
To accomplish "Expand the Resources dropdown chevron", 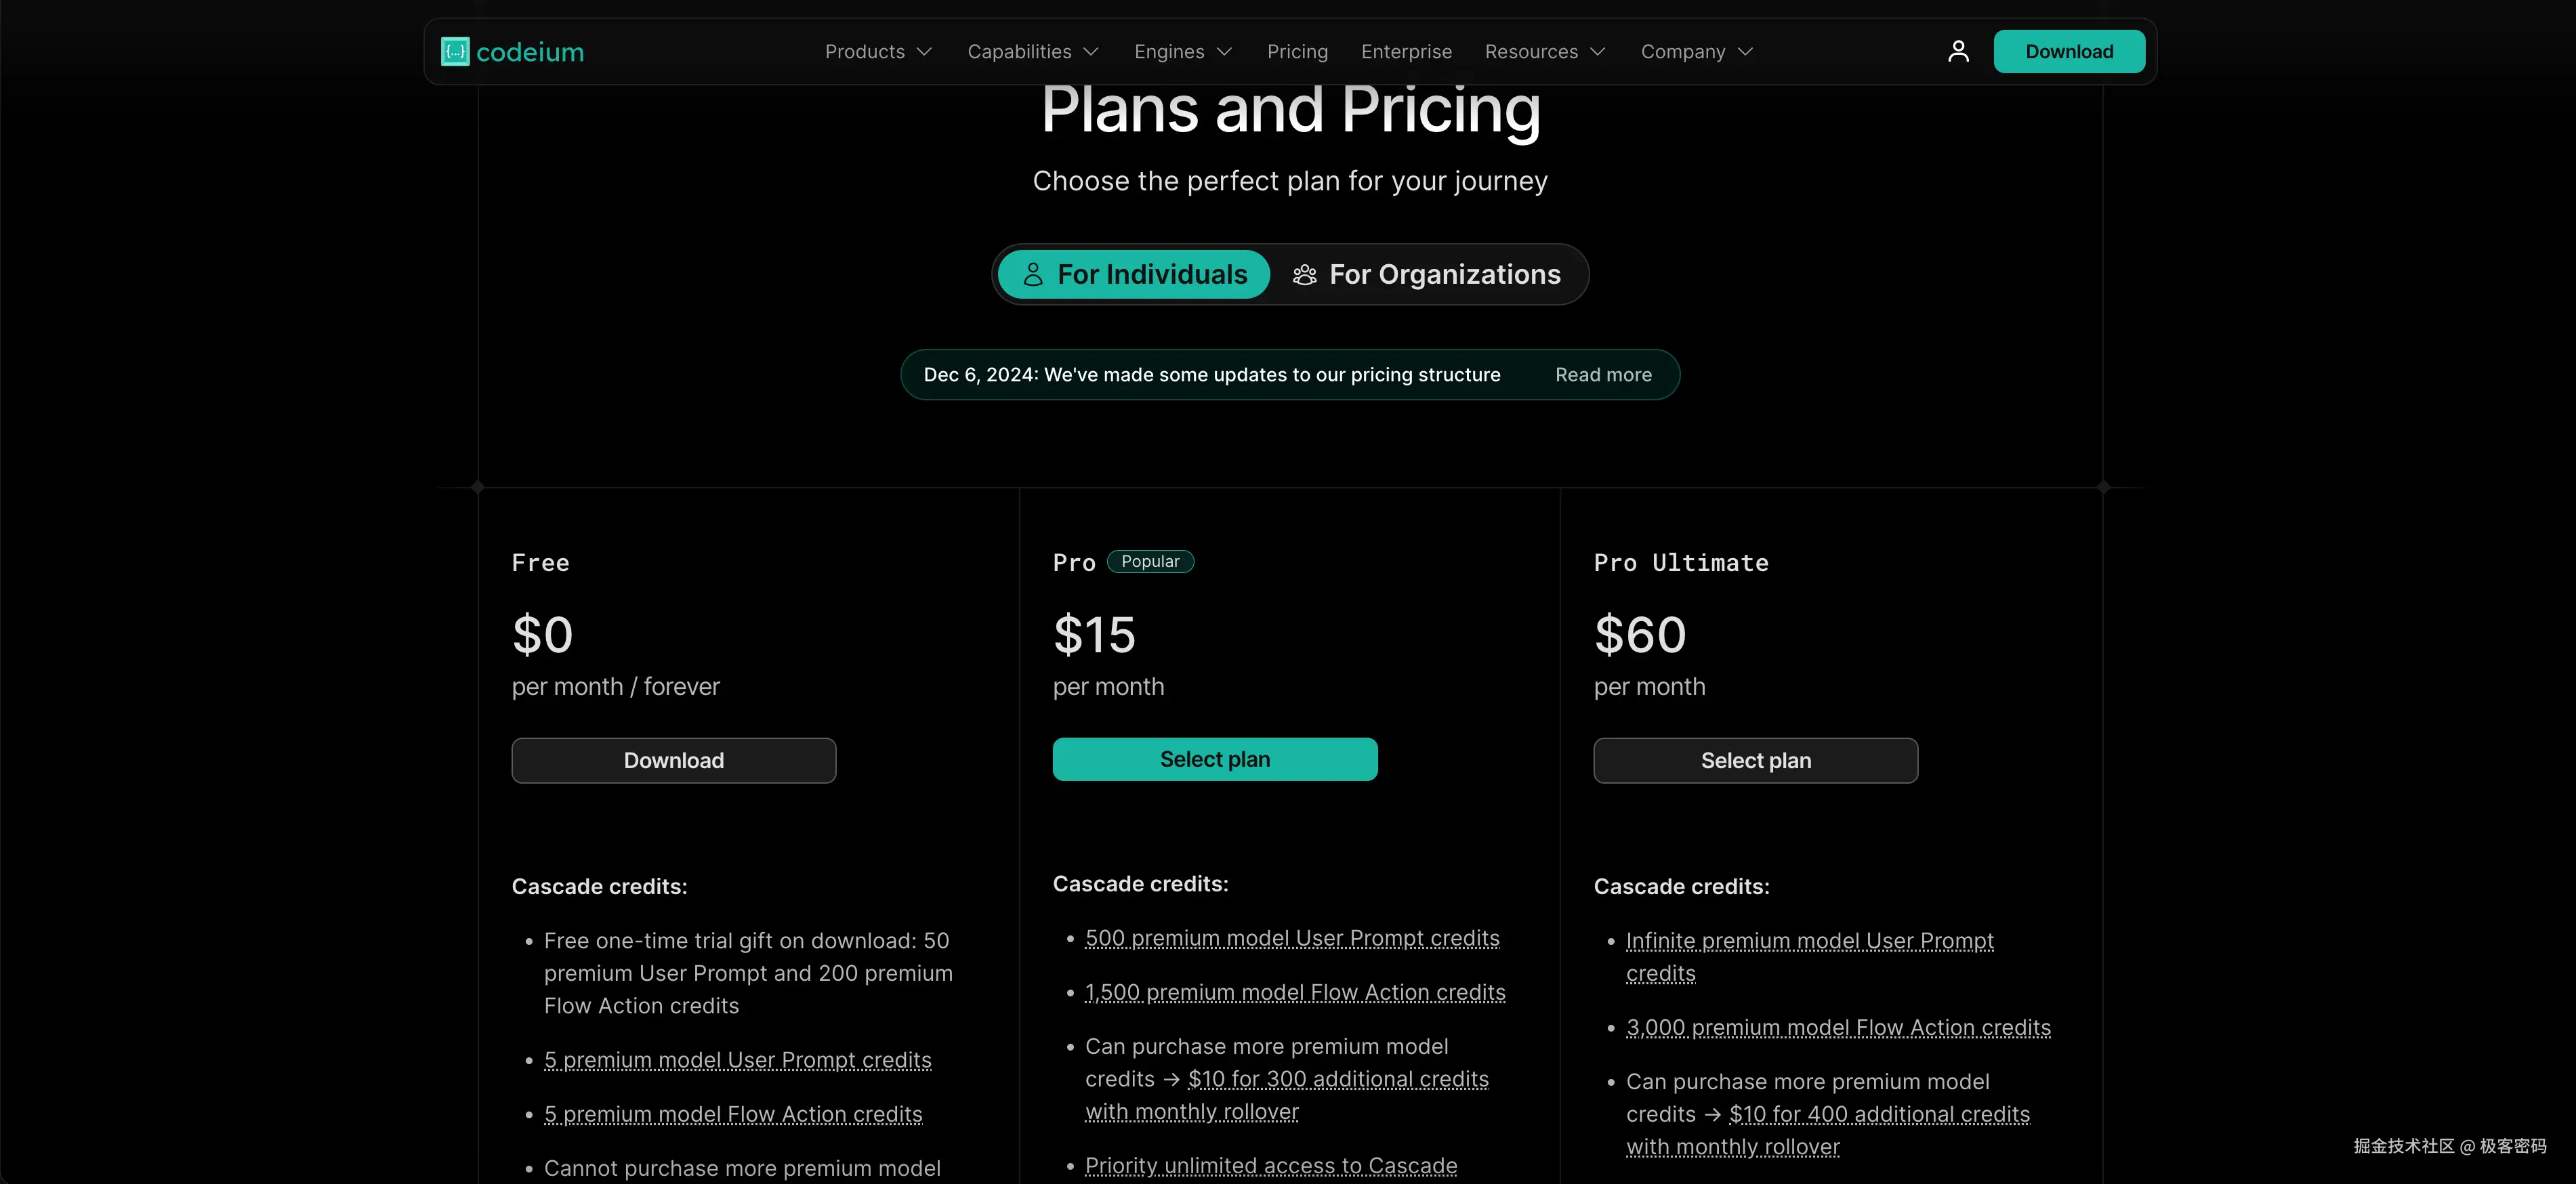I will (x=1598, y=52).
